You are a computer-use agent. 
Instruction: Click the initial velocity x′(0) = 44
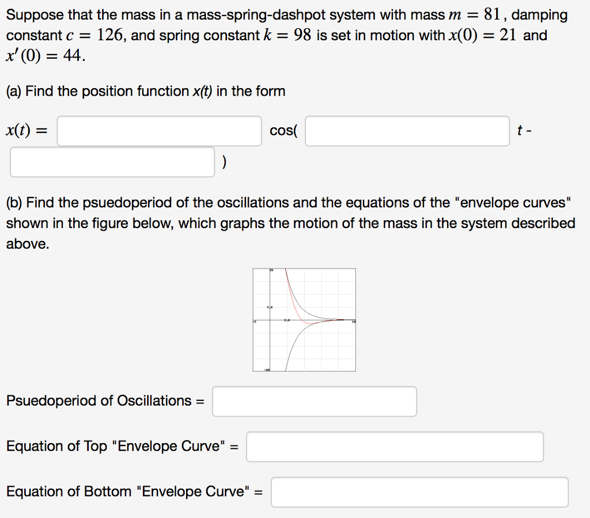(x=45, y=56)
